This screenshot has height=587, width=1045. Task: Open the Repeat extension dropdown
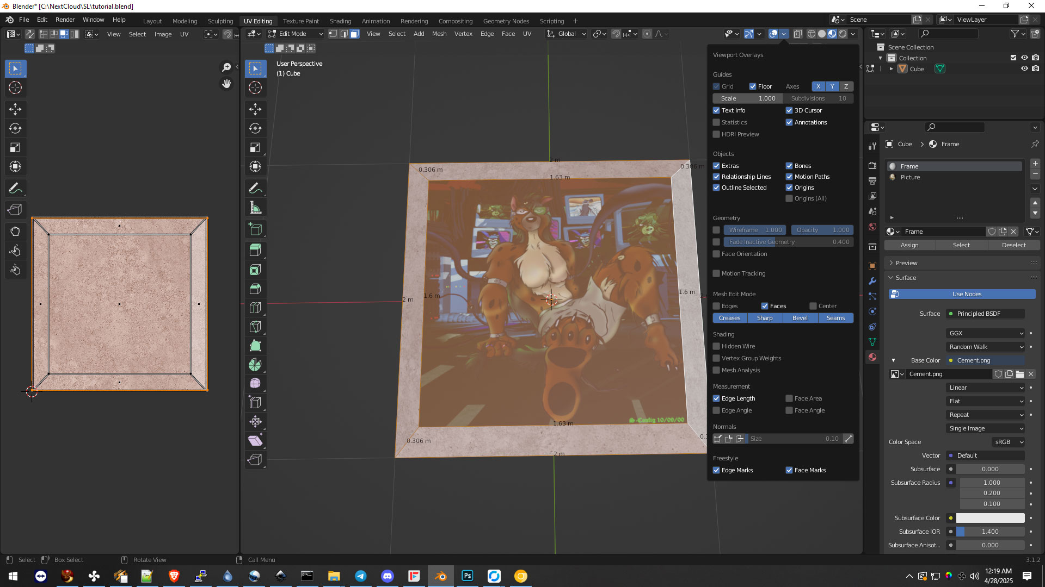(x=985, y=415)
